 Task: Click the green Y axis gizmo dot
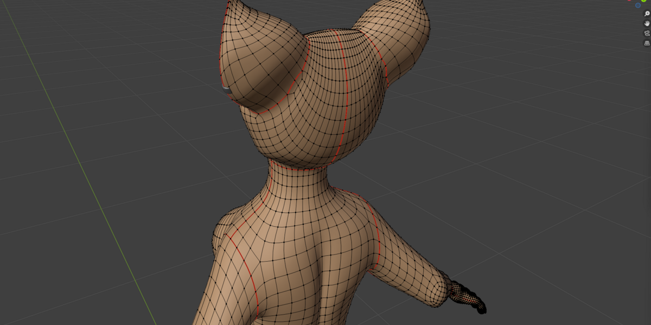coord(644,1)
